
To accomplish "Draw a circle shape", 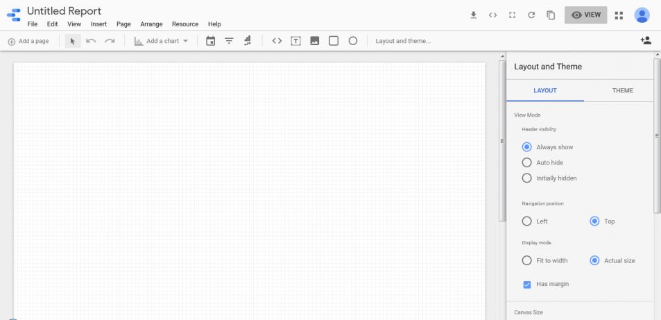I will (x=353, y=41).
